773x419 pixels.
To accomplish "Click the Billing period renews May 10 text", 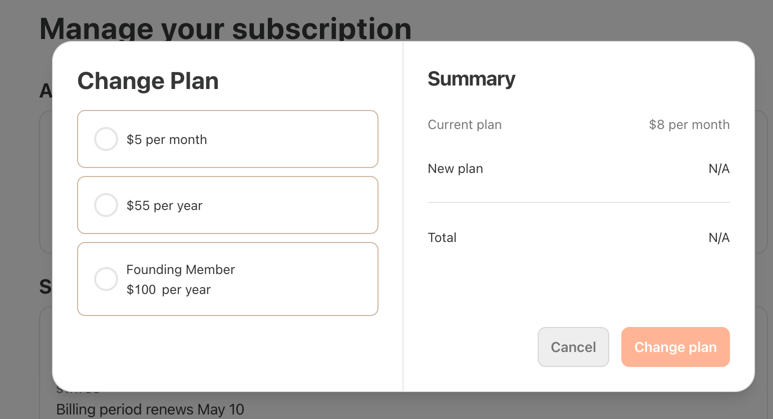I will [150, 409].
